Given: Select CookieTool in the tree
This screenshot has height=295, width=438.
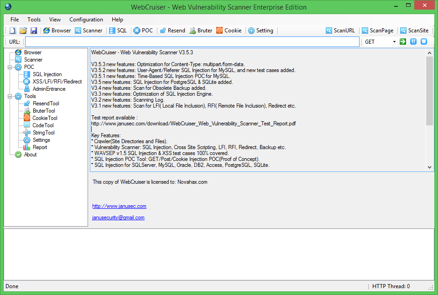Looking at the screenshot, I should click(45, 118).
